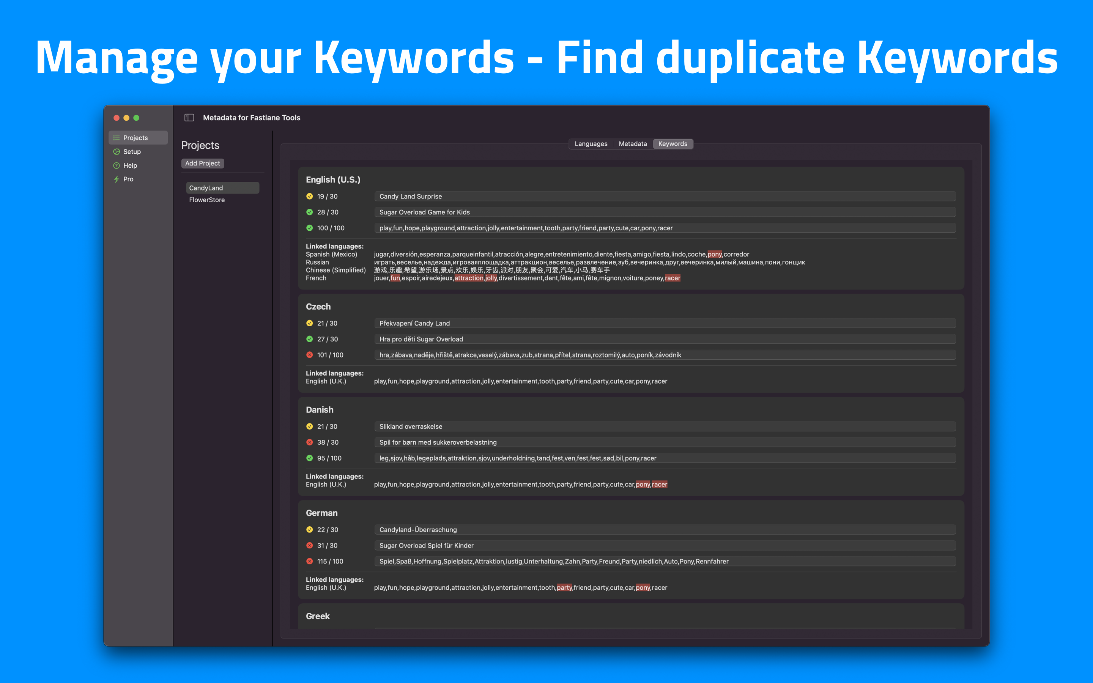Image resolution: width=1093 pixels, height=683 pixels.
Task: Open Pro in the sidebar
Action: (x=138, y=179)
